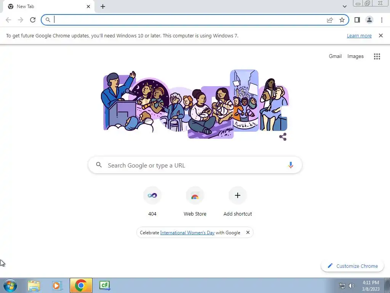Open Google Images link
This screenshot has width=390, height=293.
click(x=355, y=56)
